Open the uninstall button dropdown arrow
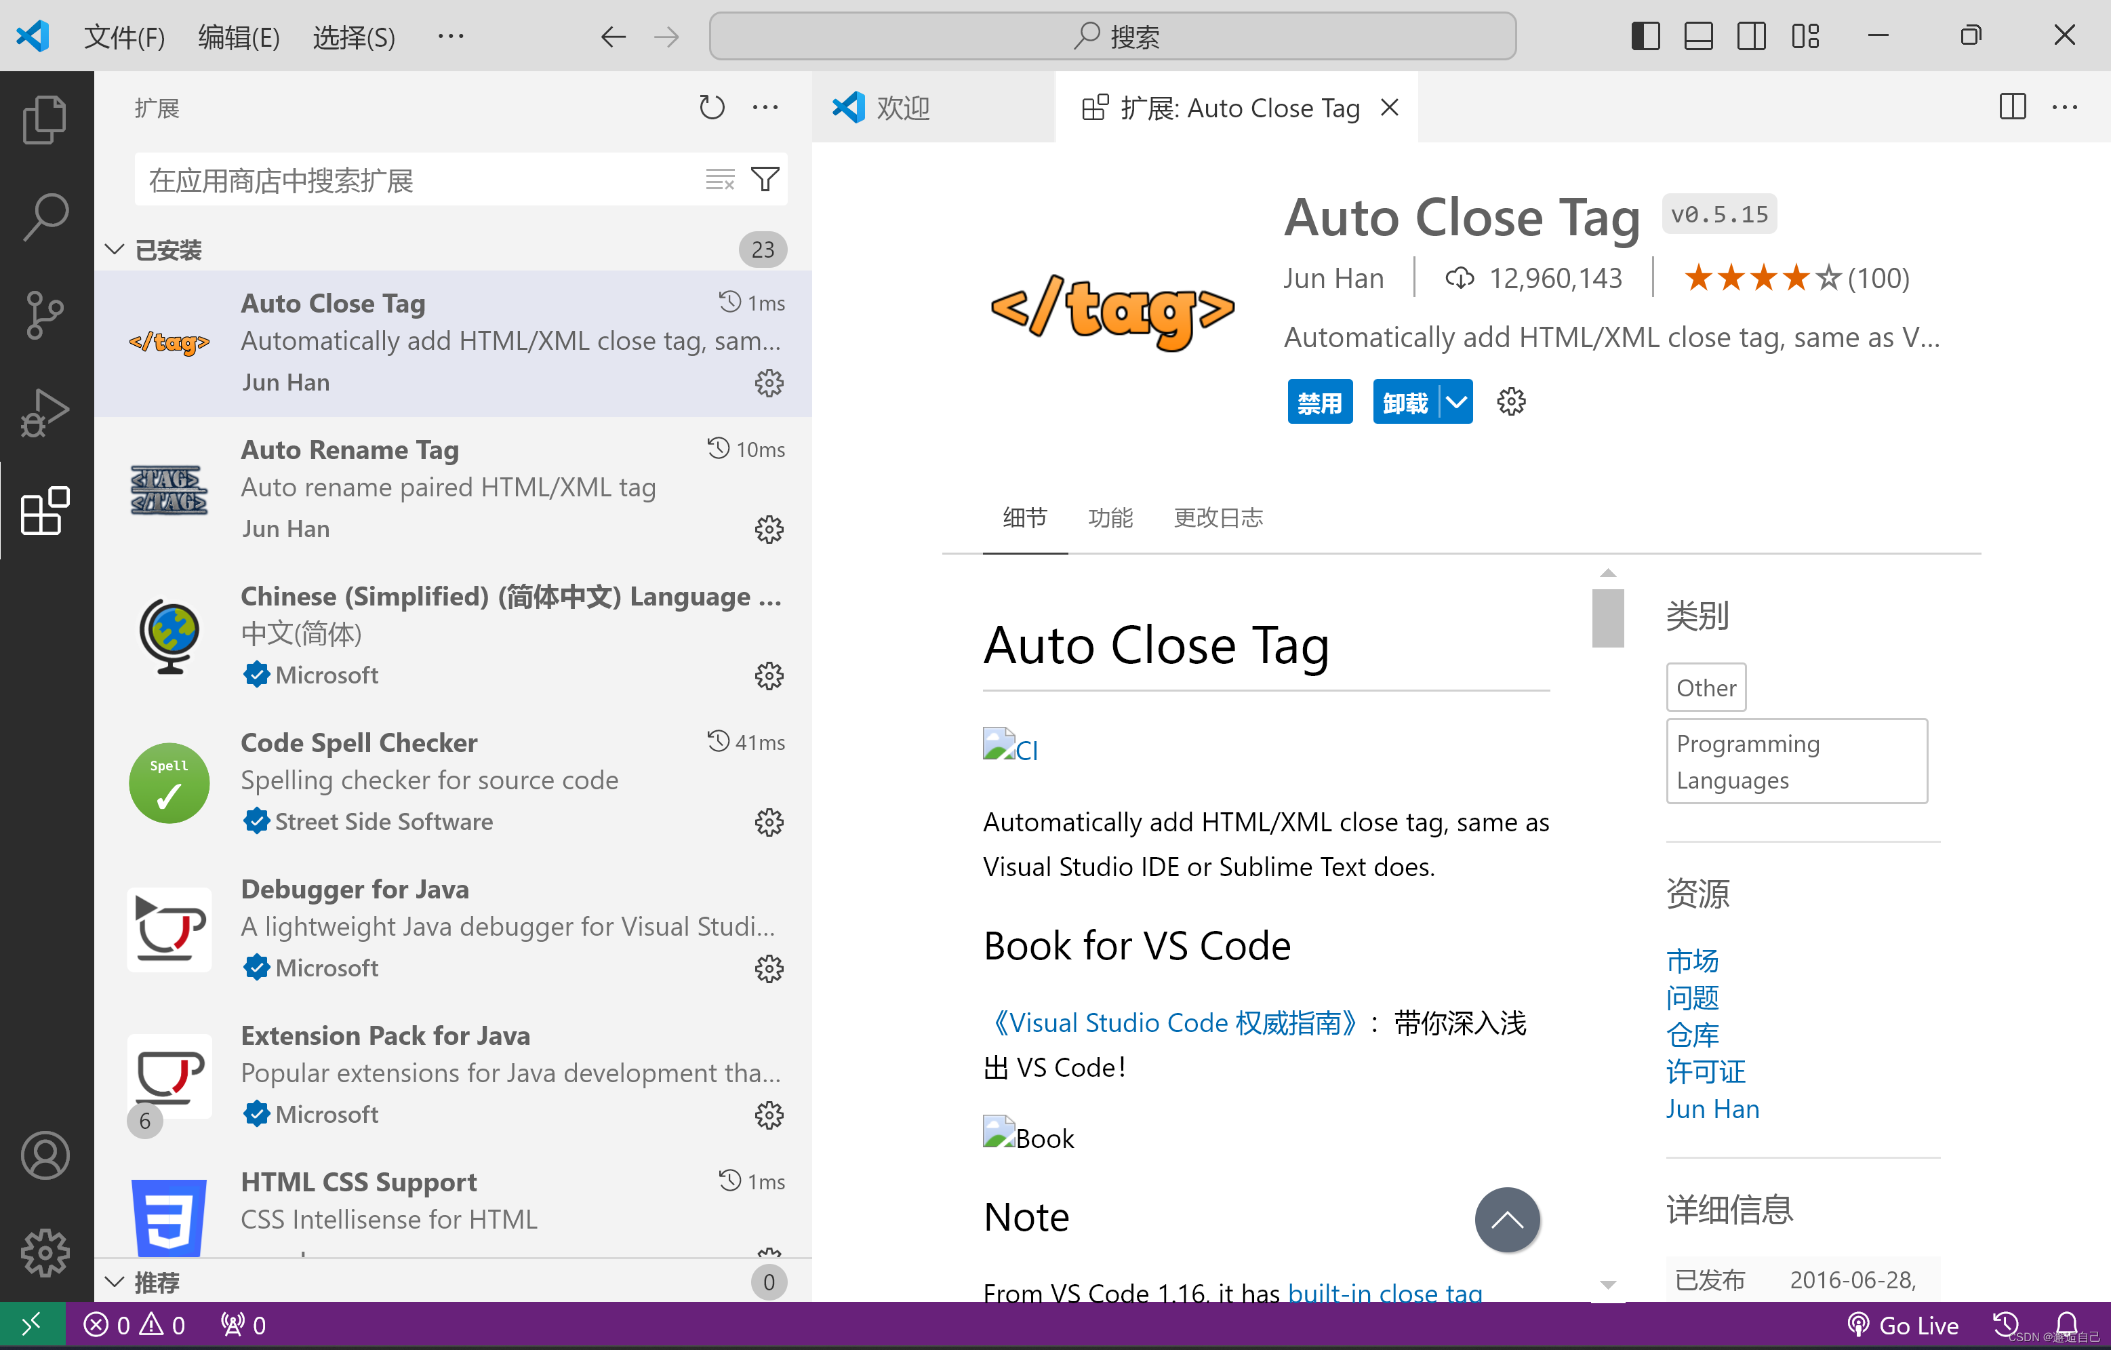 point(1456,402)
